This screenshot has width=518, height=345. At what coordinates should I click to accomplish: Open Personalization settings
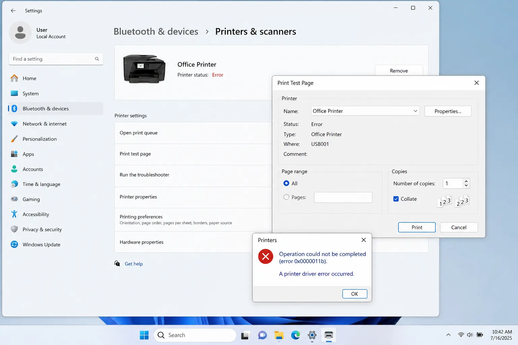tap(56, 139)
